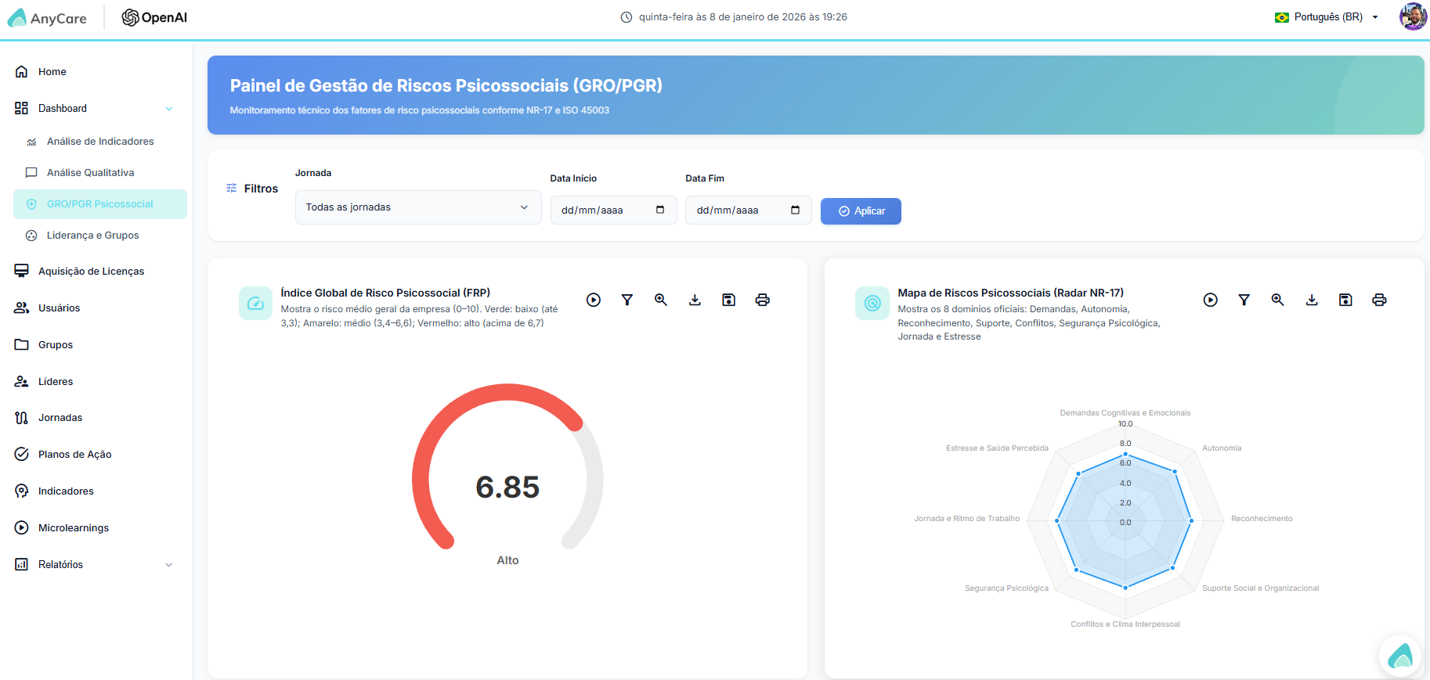The height and width of the screenshot is (680, 1430).
Task: Click the Reconhecimento radar axis label
Action: pyautogui.click(x=1262, y=519)
